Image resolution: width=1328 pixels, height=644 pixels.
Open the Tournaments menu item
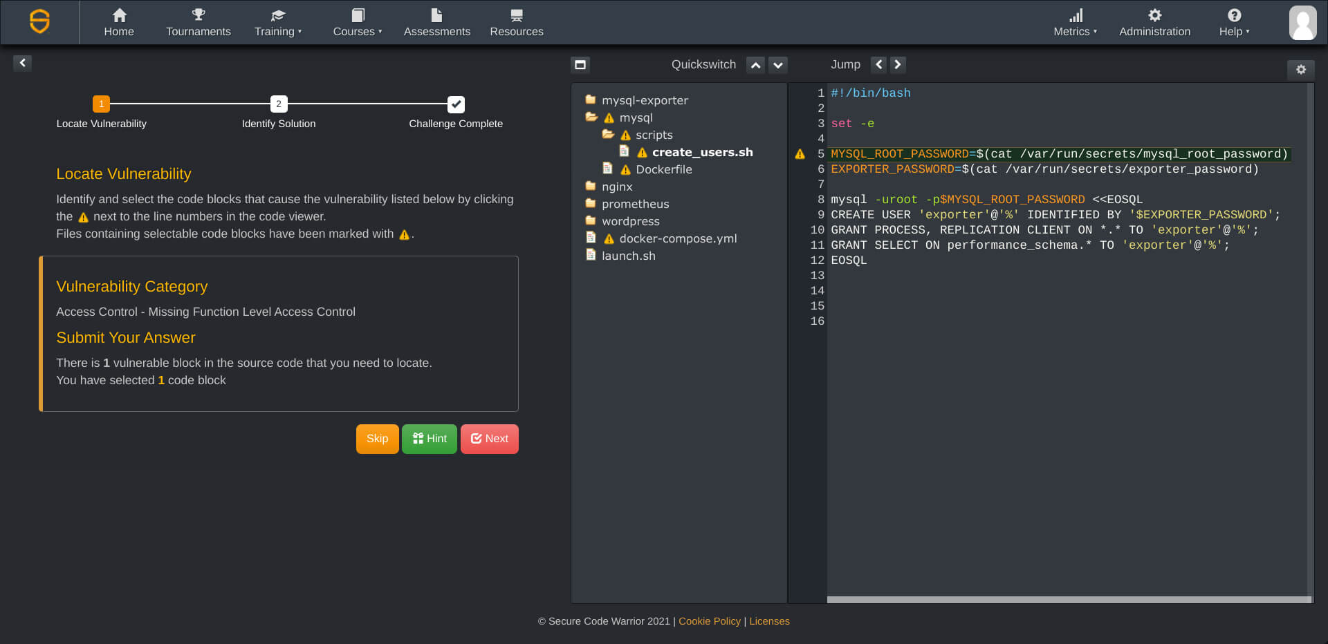(x=198, y=23)
